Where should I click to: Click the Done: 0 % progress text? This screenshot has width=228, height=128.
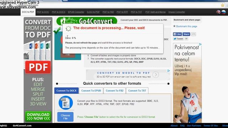(x=71, y=38)
